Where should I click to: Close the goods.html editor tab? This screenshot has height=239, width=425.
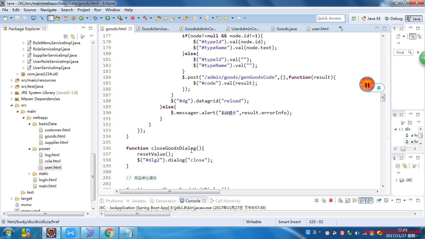(130, 29)
